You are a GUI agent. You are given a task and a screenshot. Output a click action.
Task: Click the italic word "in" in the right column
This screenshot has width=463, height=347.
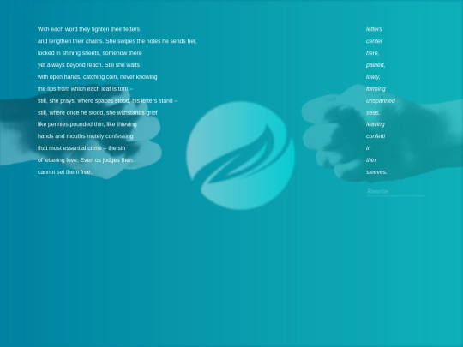click(x=368, y=148)
